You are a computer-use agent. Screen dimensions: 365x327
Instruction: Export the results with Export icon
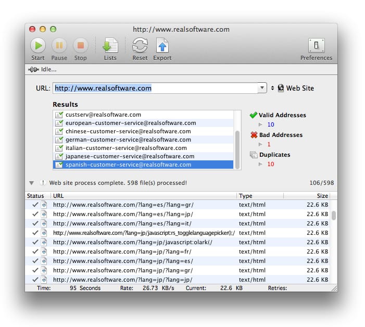pyautogui.click(x=162, y=45)
